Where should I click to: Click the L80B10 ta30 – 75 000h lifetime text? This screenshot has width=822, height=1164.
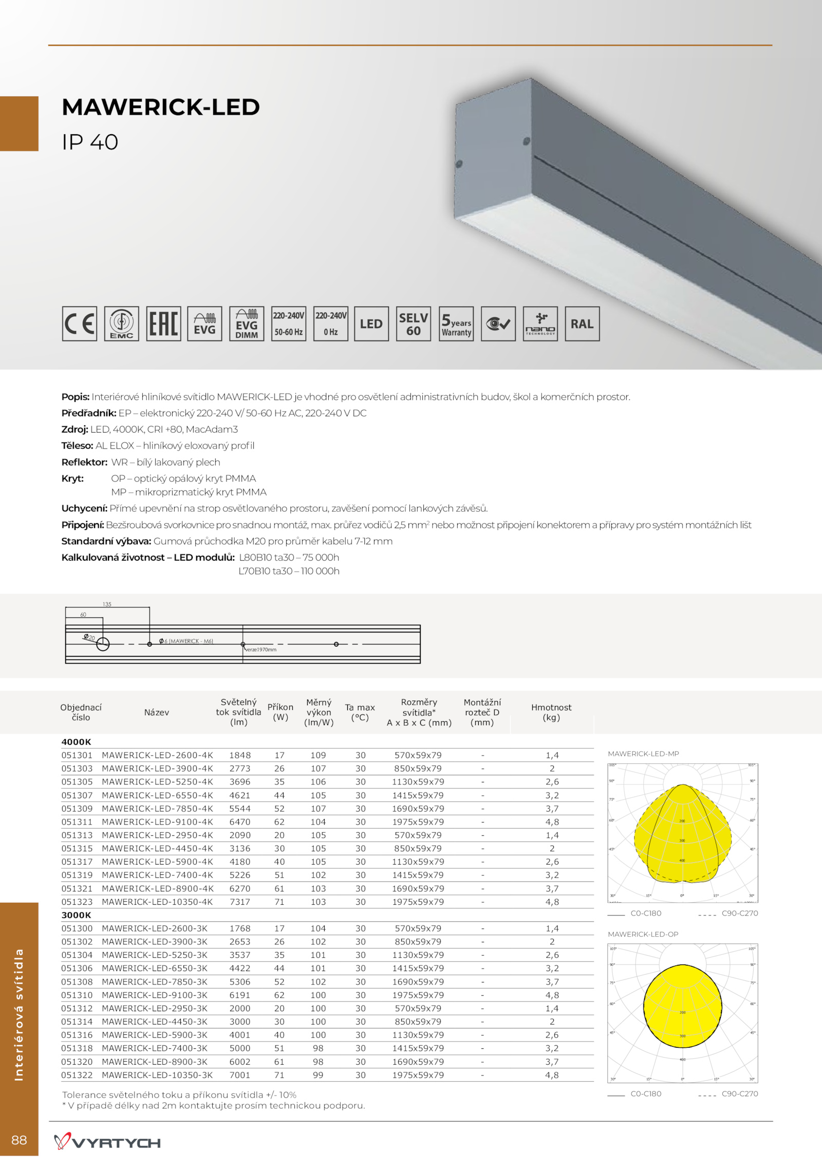[289, 558]
